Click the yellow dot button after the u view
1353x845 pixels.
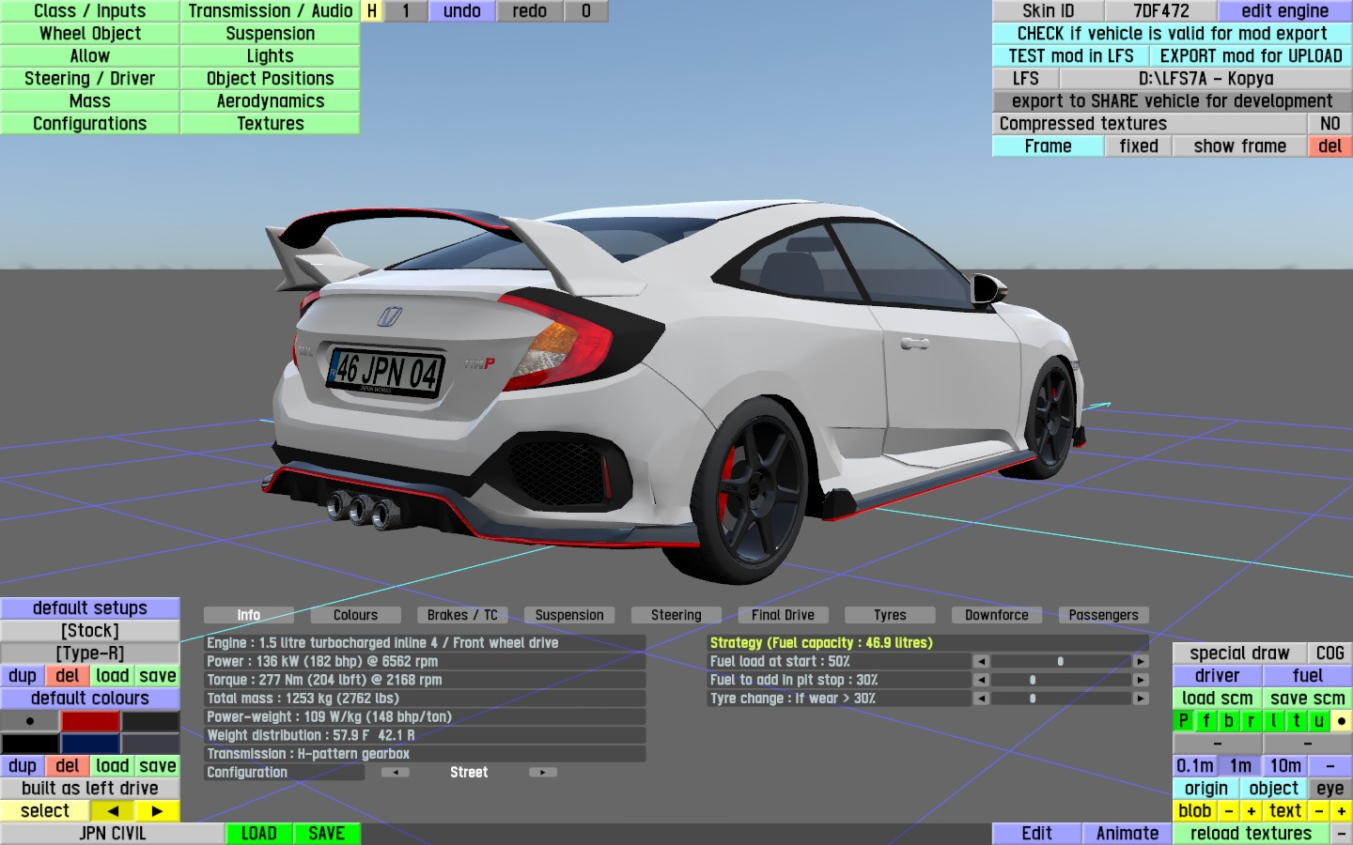pyautogui.click(x=1342, y=721)
